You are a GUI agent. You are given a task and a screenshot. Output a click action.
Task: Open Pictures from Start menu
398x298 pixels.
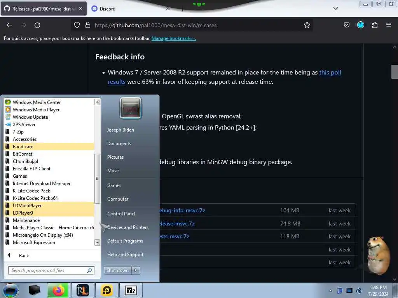pos(115,157)
